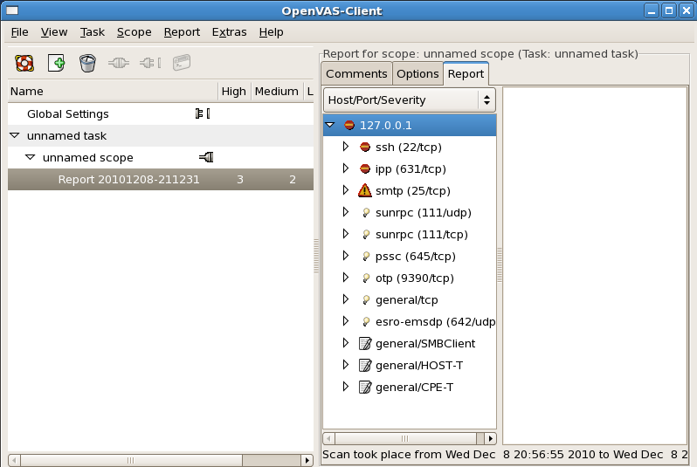The image size is (697, 467).
Task: Click the grayed execute terminal toolbar icon
Action: pos(182,63)
